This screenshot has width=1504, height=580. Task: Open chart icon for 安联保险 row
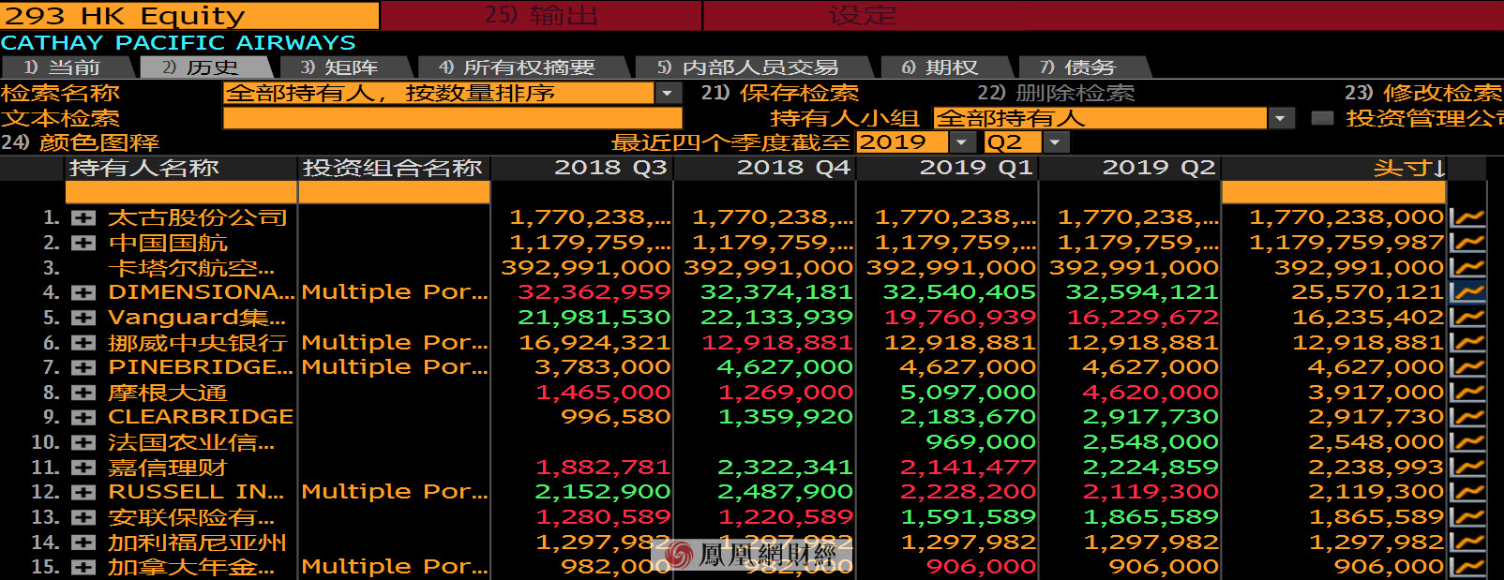pos(1467,517)
